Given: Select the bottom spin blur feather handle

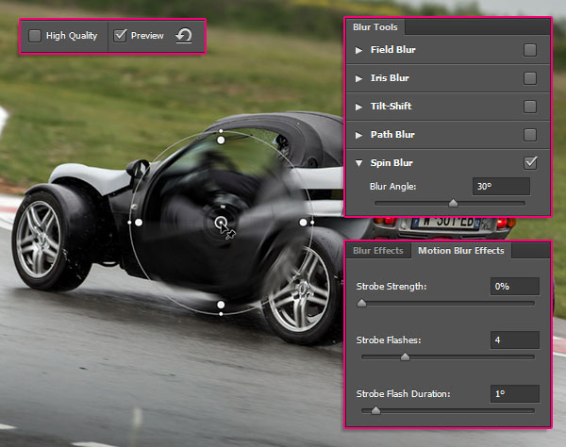Looking at the screenshot, I should (221, 305).
